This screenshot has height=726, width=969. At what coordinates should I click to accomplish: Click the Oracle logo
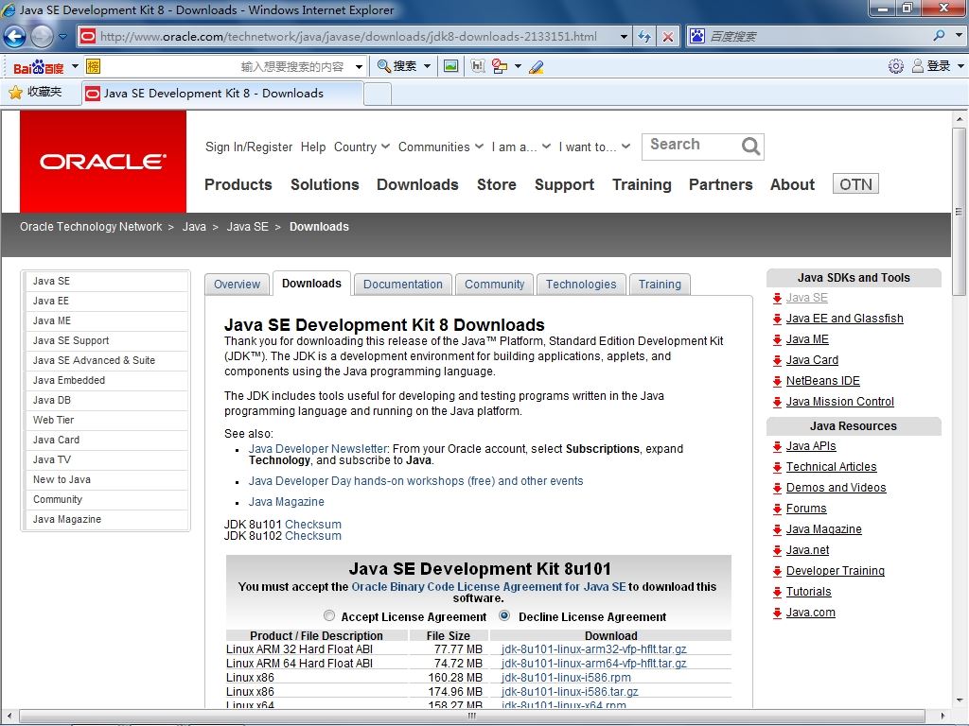pos(103,162)
